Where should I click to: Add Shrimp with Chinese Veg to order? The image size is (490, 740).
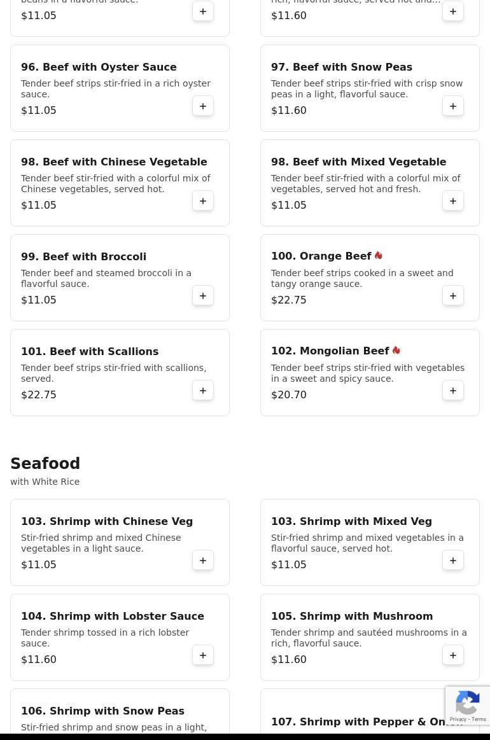203,561
